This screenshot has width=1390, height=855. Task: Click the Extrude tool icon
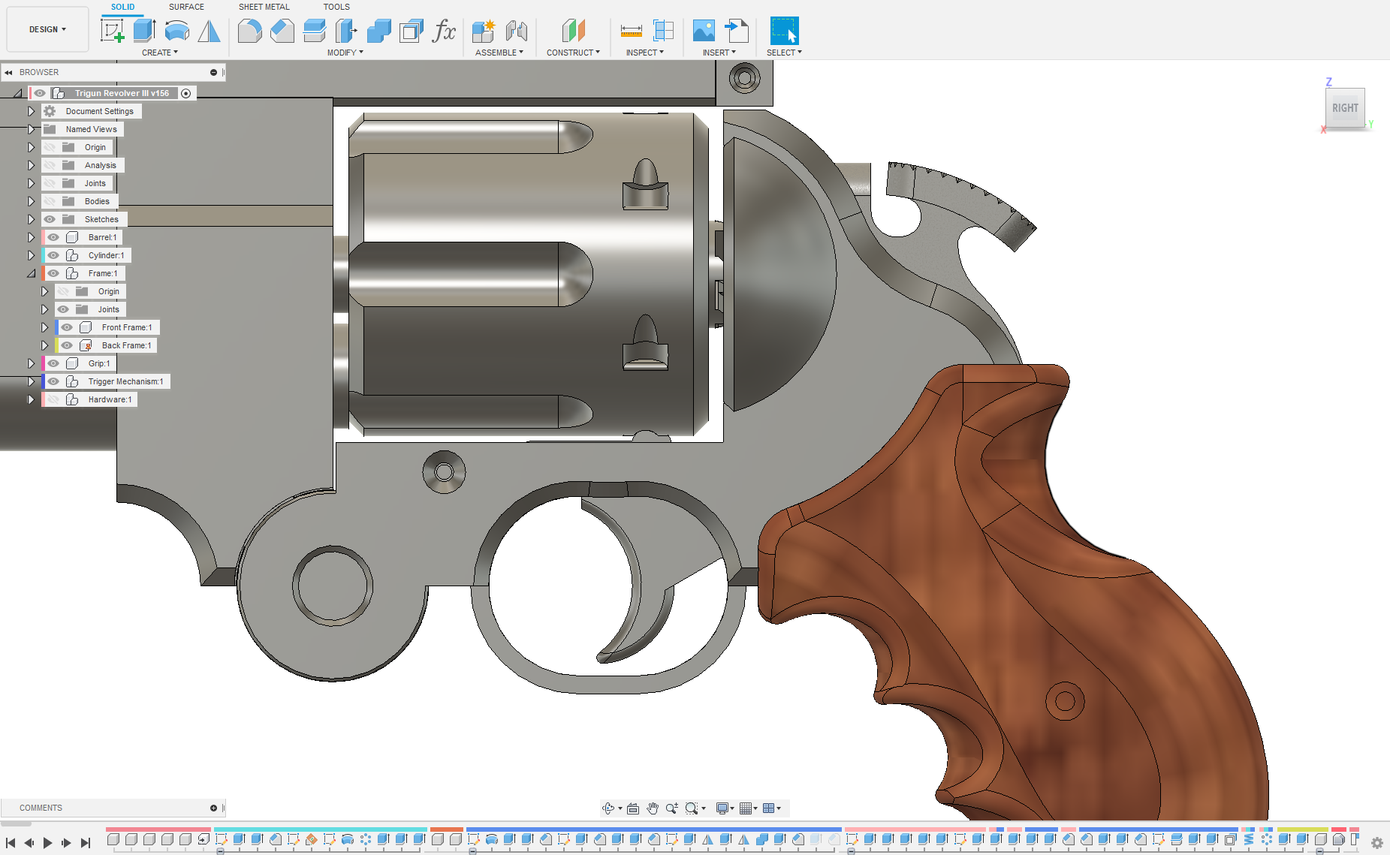[x=144, y=31]
